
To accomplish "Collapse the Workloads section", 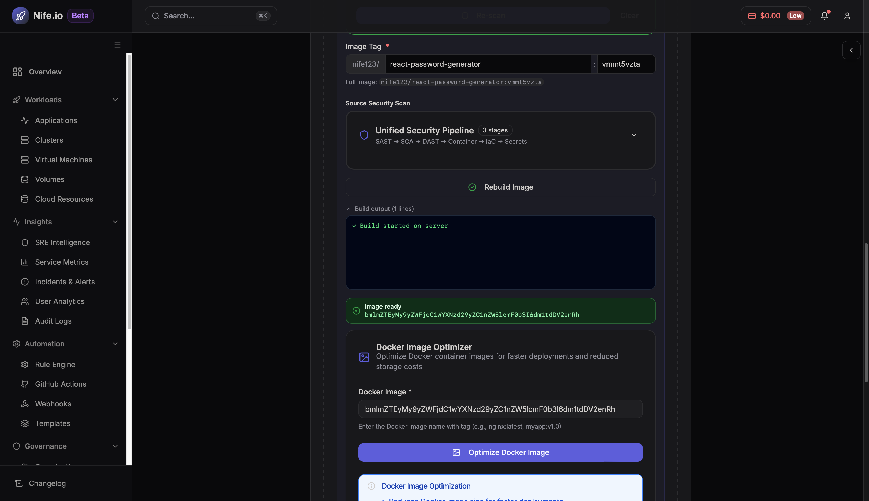I will point(115,100).
